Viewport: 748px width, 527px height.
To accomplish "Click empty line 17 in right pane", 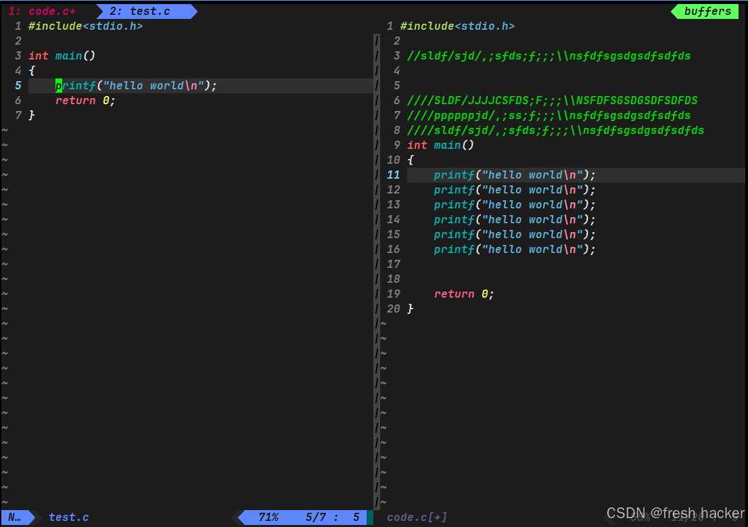I will coord(576,265).
